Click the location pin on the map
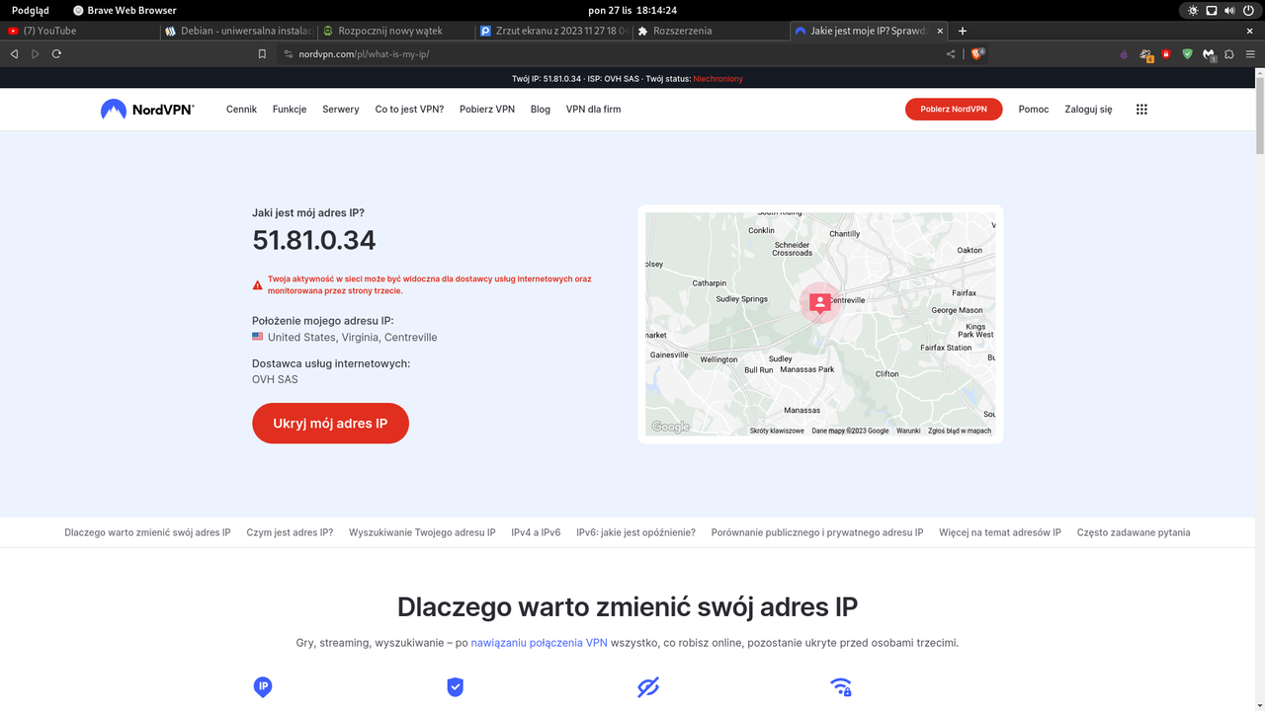The height and width of the screenshot is (711, 1265). pos(819,302)
